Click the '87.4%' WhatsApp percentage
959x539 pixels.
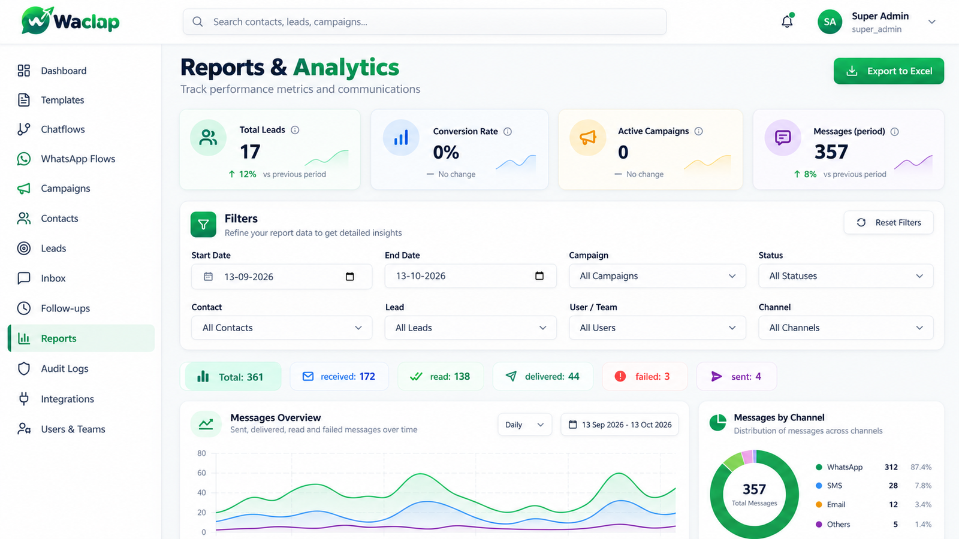pos(921,467)
